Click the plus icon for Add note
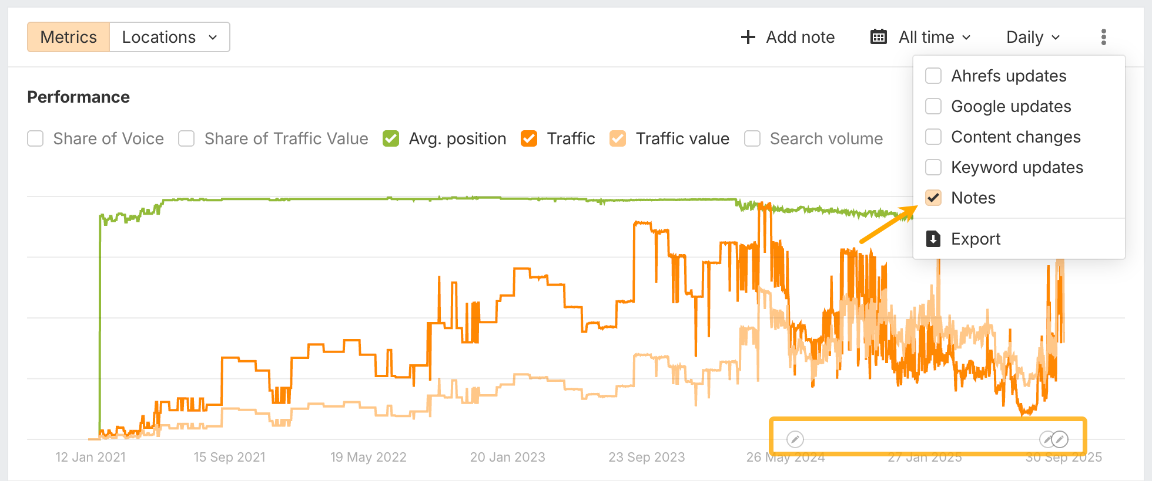This screenshot has width=1152, height=481. tap(748, 37)
